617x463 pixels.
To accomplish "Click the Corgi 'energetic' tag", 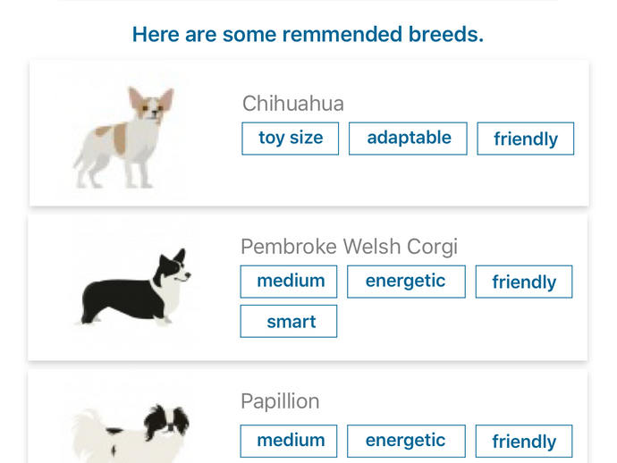I will pyautogui.click(x=406, y=282).
